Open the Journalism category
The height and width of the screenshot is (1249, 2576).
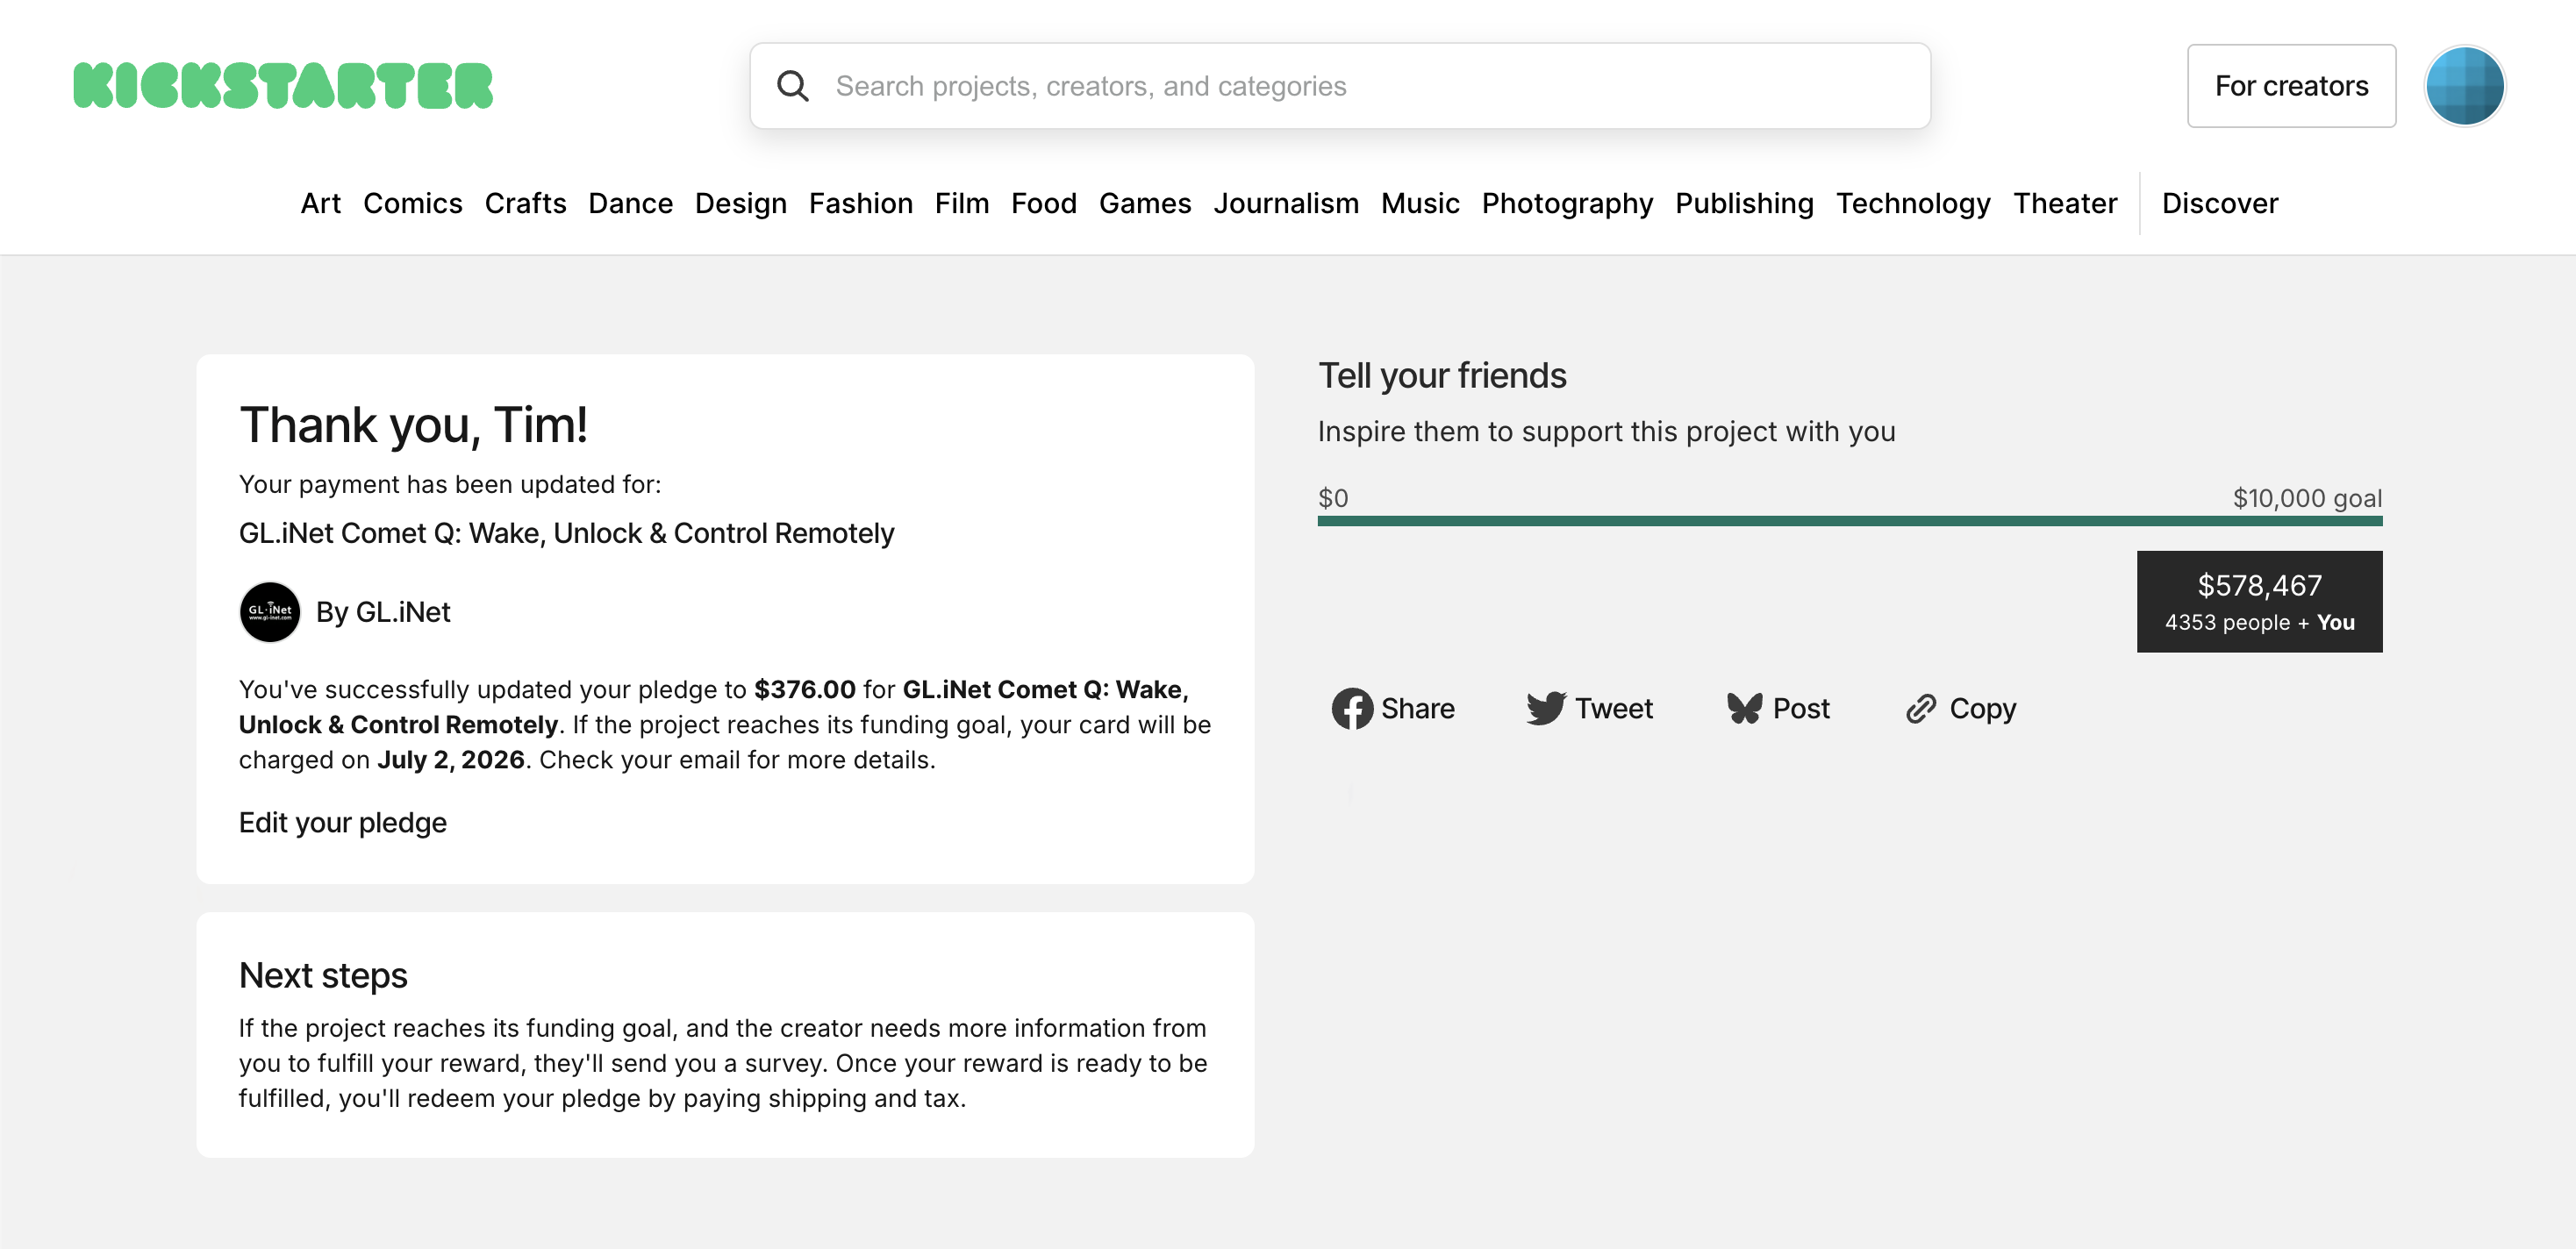pyautogui.click(x=1286, y=204)
